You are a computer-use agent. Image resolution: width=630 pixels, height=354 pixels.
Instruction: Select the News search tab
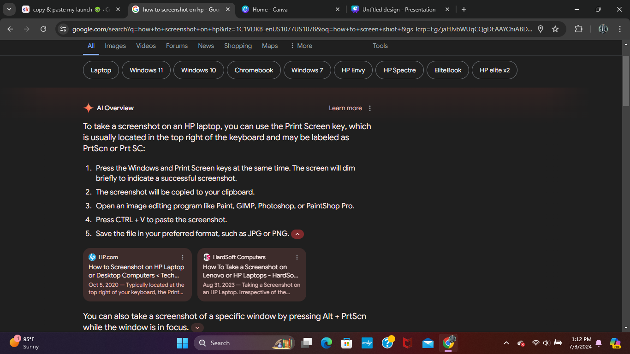coord(206,46)
